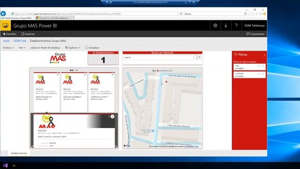This screenshot has width=300, height=169.
Task: Open the Comentarios pane
Action: tap(255, 34)
